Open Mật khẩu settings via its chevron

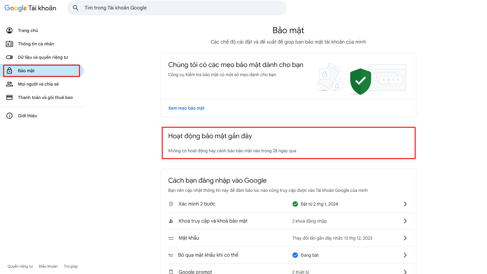point(405,238)
